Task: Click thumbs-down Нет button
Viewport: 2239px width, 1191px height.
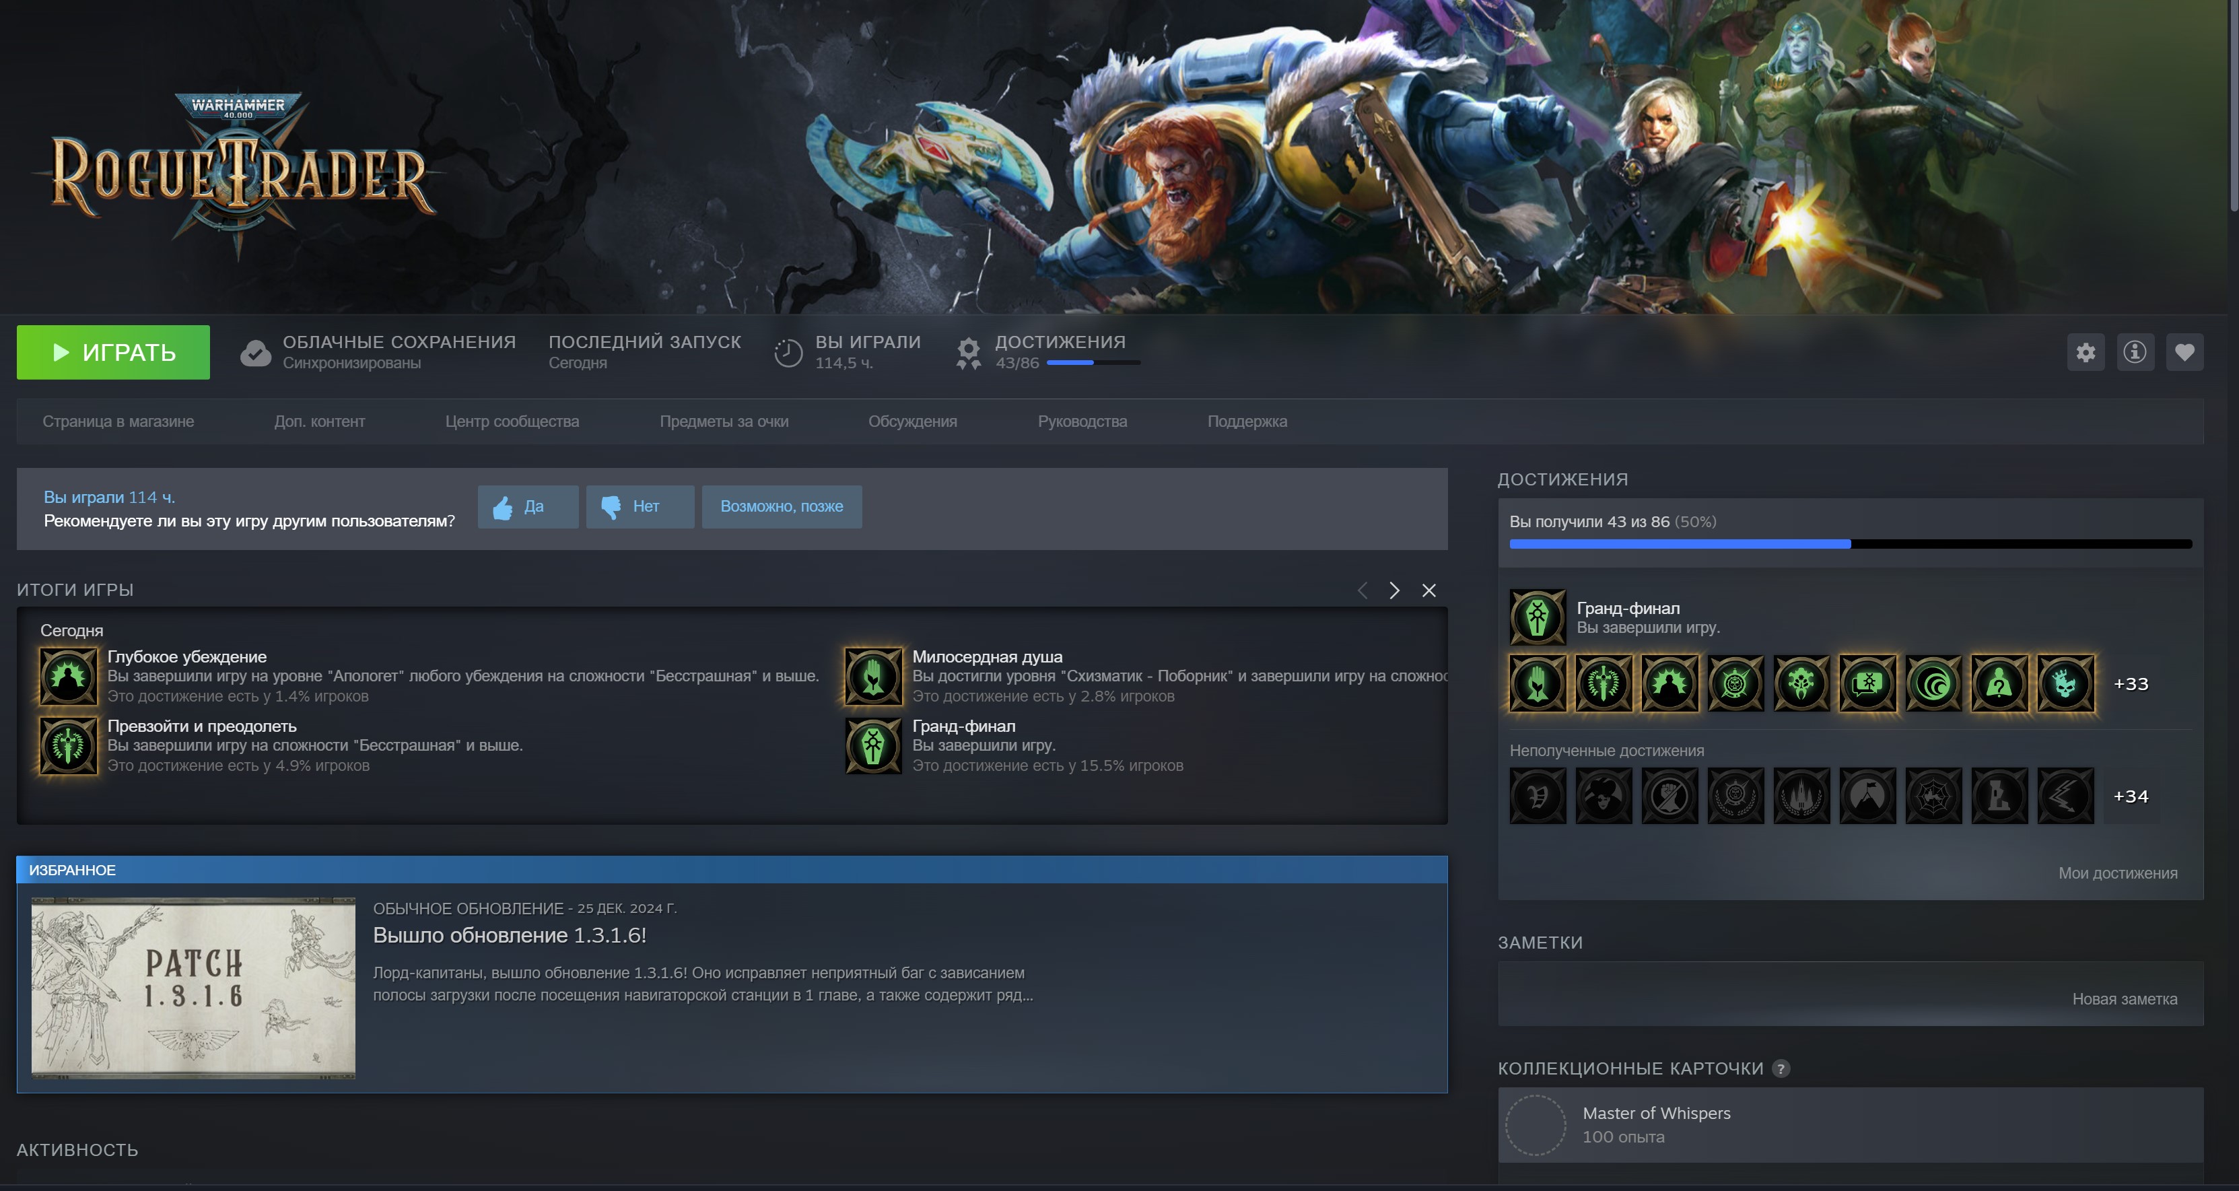Action: tap(640, 507)
